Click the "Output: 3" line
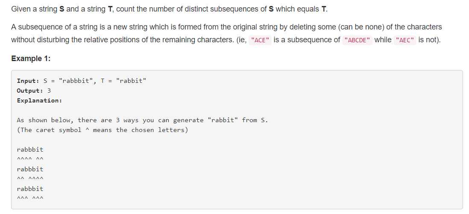This screenshot has height=214, width=469. click(x=34, y=91)
